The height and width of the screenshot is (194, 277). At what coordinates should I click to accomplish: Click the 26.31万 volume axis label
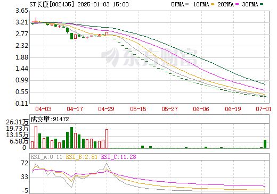pos(17,122)
